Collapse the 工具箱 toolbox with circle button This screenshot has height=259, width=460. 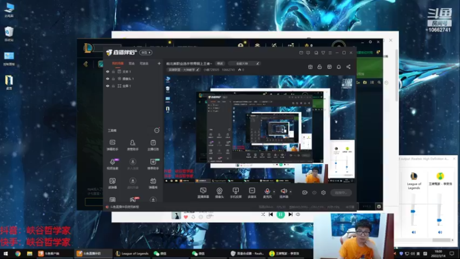(156, 131)
